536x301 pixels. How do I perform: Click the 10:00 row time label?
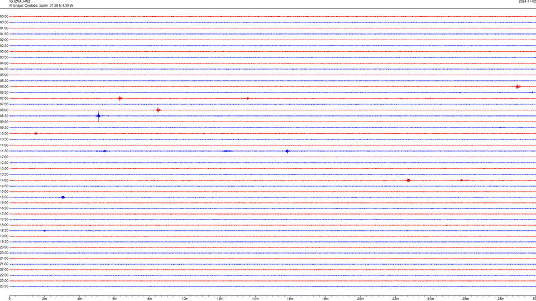coord(4,133)
